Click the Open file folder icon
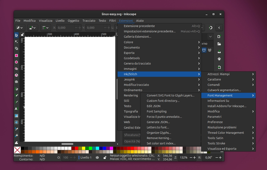 (219, 44)
